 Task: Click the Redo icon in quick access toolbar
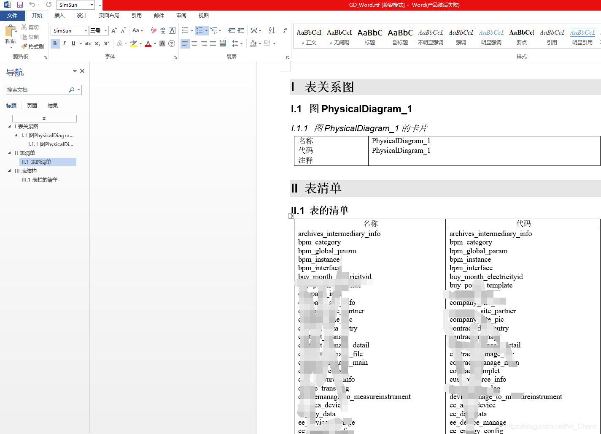tap(49, 5)
